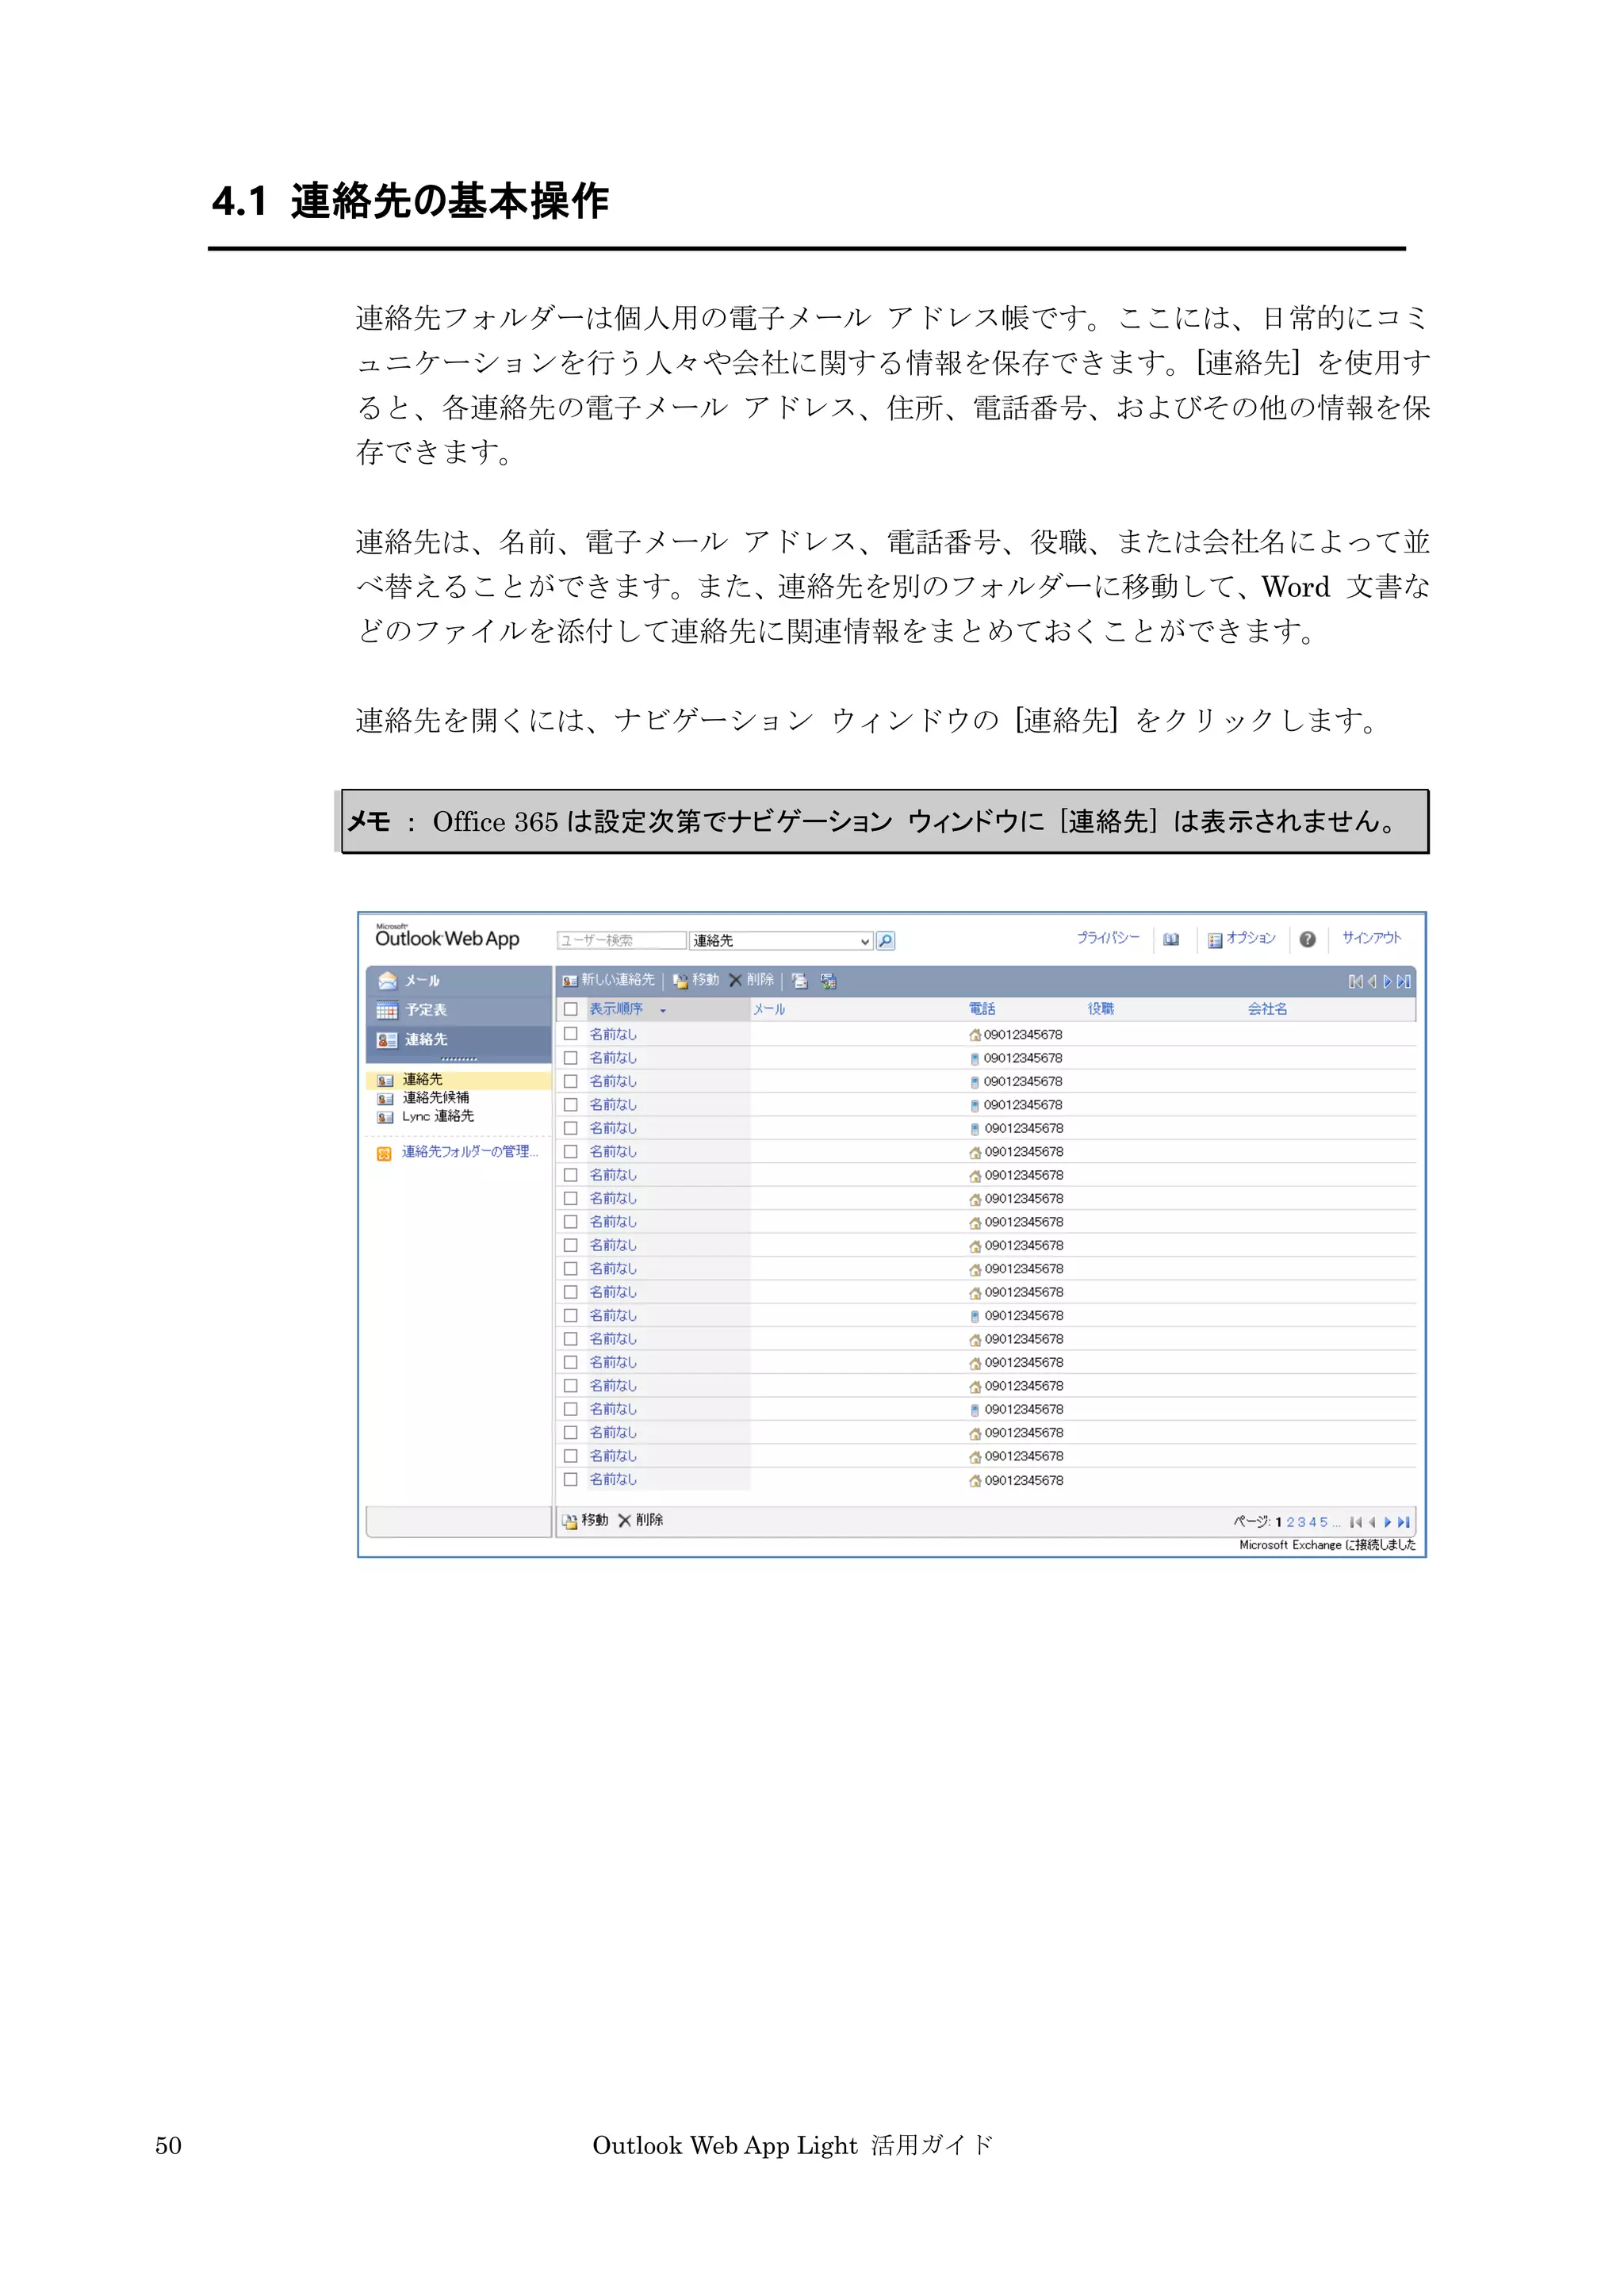The image size is (1624, 2296).
Task: Go to first page using top toolbar arrow
Action: 1355,982
